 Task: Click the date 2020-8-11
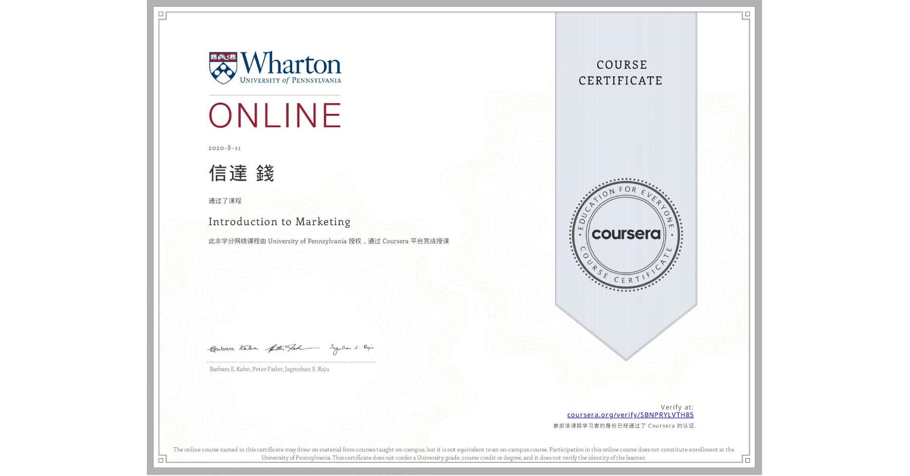pyautogui.click(x=224, y=148)
